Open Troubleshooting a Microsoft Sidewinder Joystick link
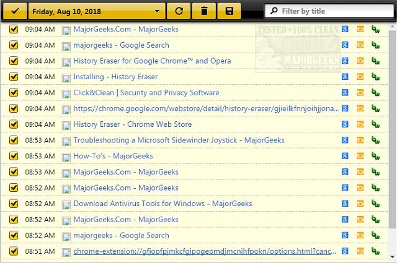The image size is (397, 263). (179, 140)
